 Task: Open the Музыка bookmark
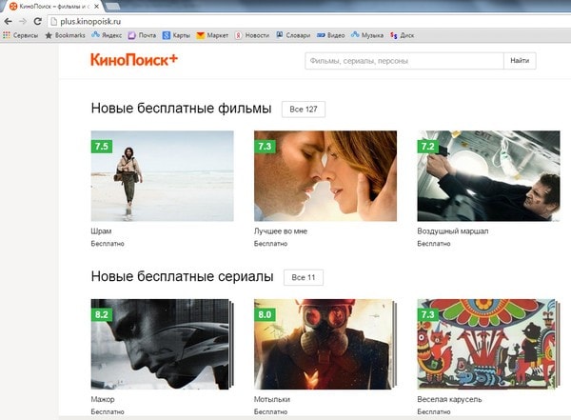pyautogui.click(x=366, y=35)
